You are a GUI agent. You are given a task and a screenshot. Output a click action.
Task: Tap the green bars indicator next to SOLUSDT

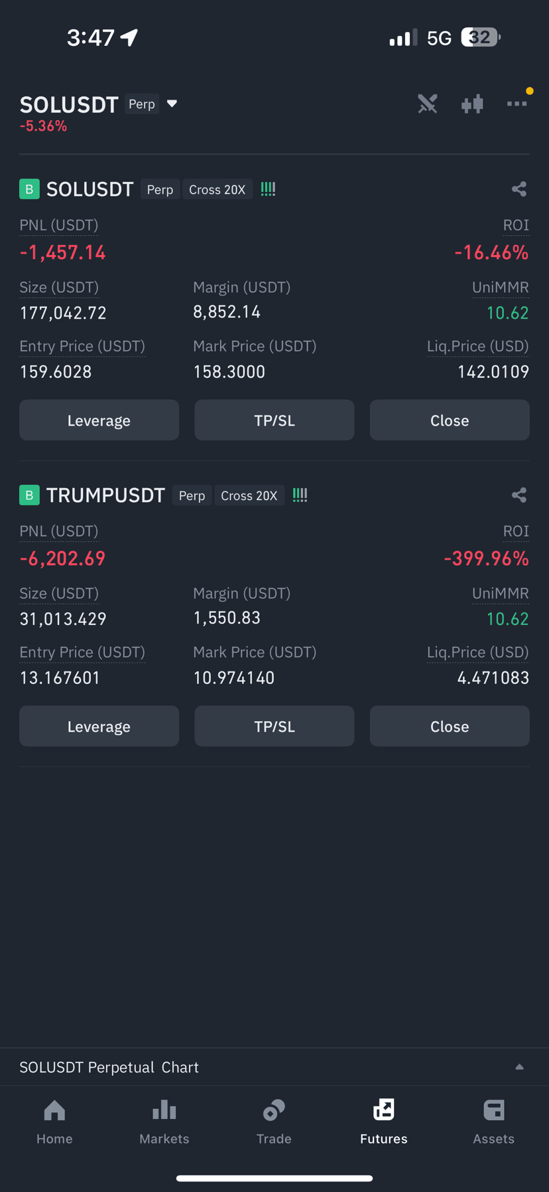coord(268,189)
